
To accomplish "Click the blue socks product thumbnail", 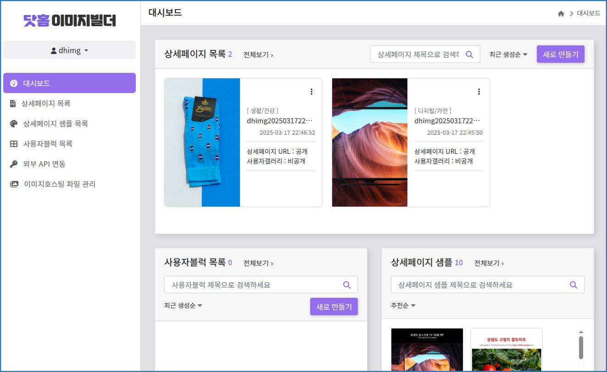I will pyautogui.click(x=202, y=142).
